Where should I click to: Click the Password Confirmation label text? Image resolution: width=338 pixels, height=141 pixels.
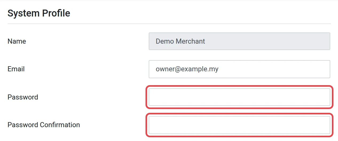pyautogui.click(x=44, y=125)
